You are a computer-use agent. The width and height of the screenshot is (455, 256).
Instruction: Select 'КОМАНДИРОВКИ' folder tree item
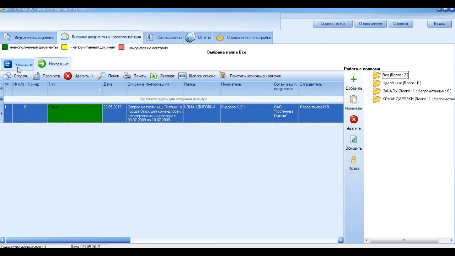coord(418,99)
